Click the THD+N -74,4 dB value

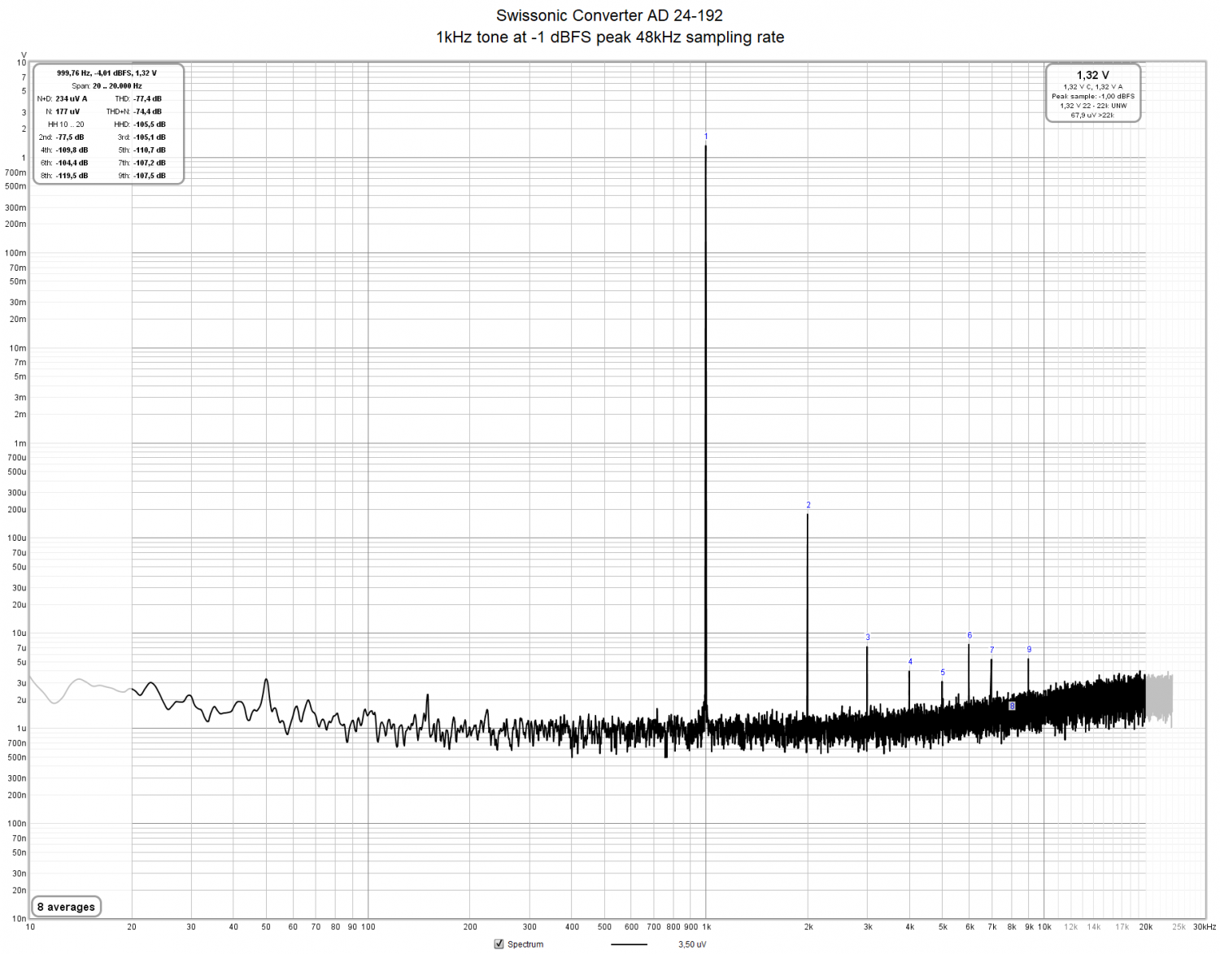click(x=147, y=112)
